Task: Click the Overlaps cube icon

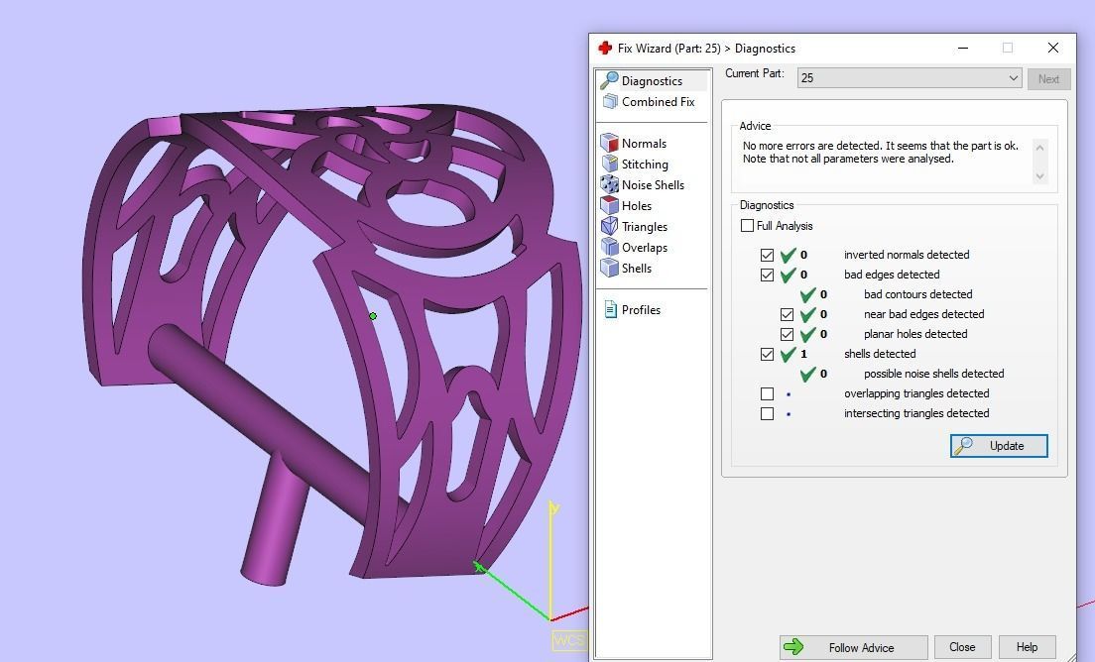Action: click(x=610, y=247)
